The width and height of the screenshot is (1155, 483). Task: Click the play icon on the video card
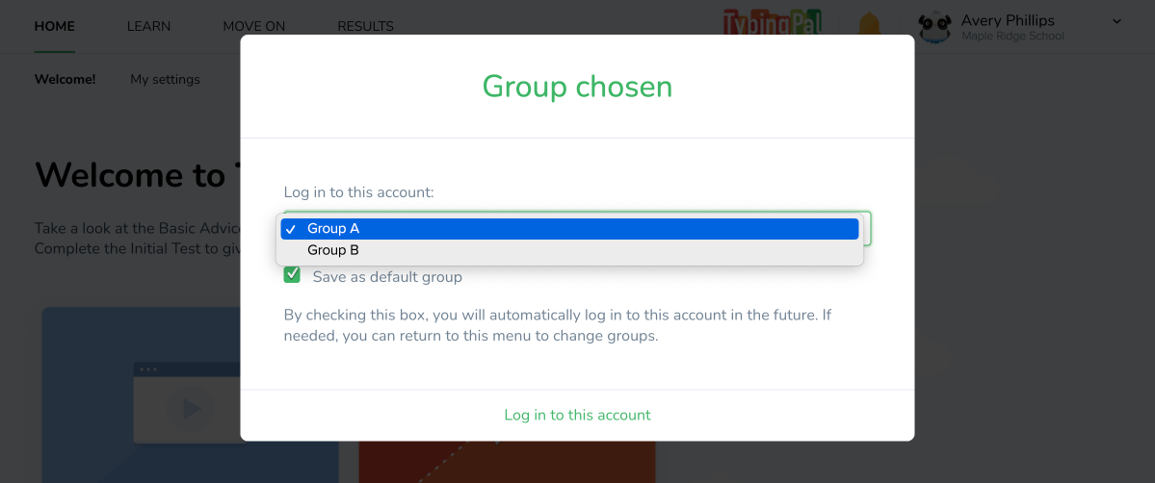pos(191,409)
